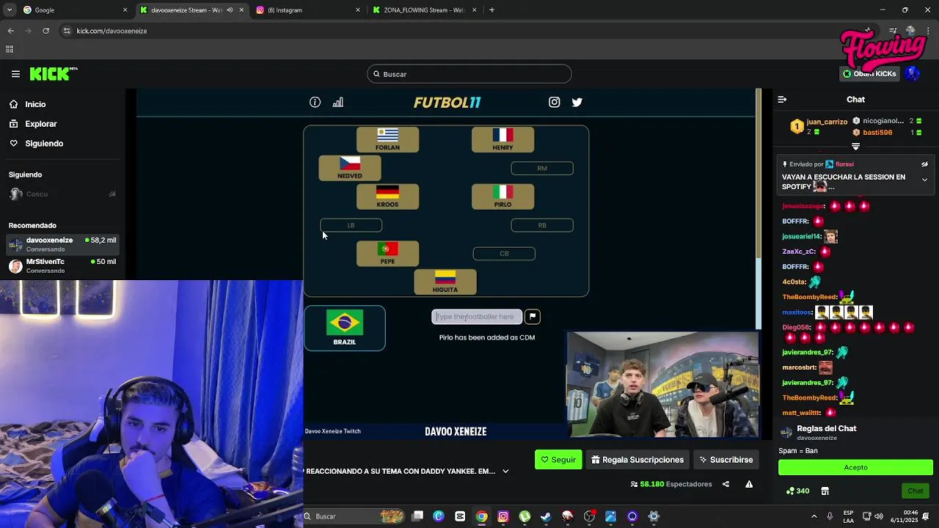Show hidden system tray icons
Screen dimensions: 939x528
[x=814, y=516]
